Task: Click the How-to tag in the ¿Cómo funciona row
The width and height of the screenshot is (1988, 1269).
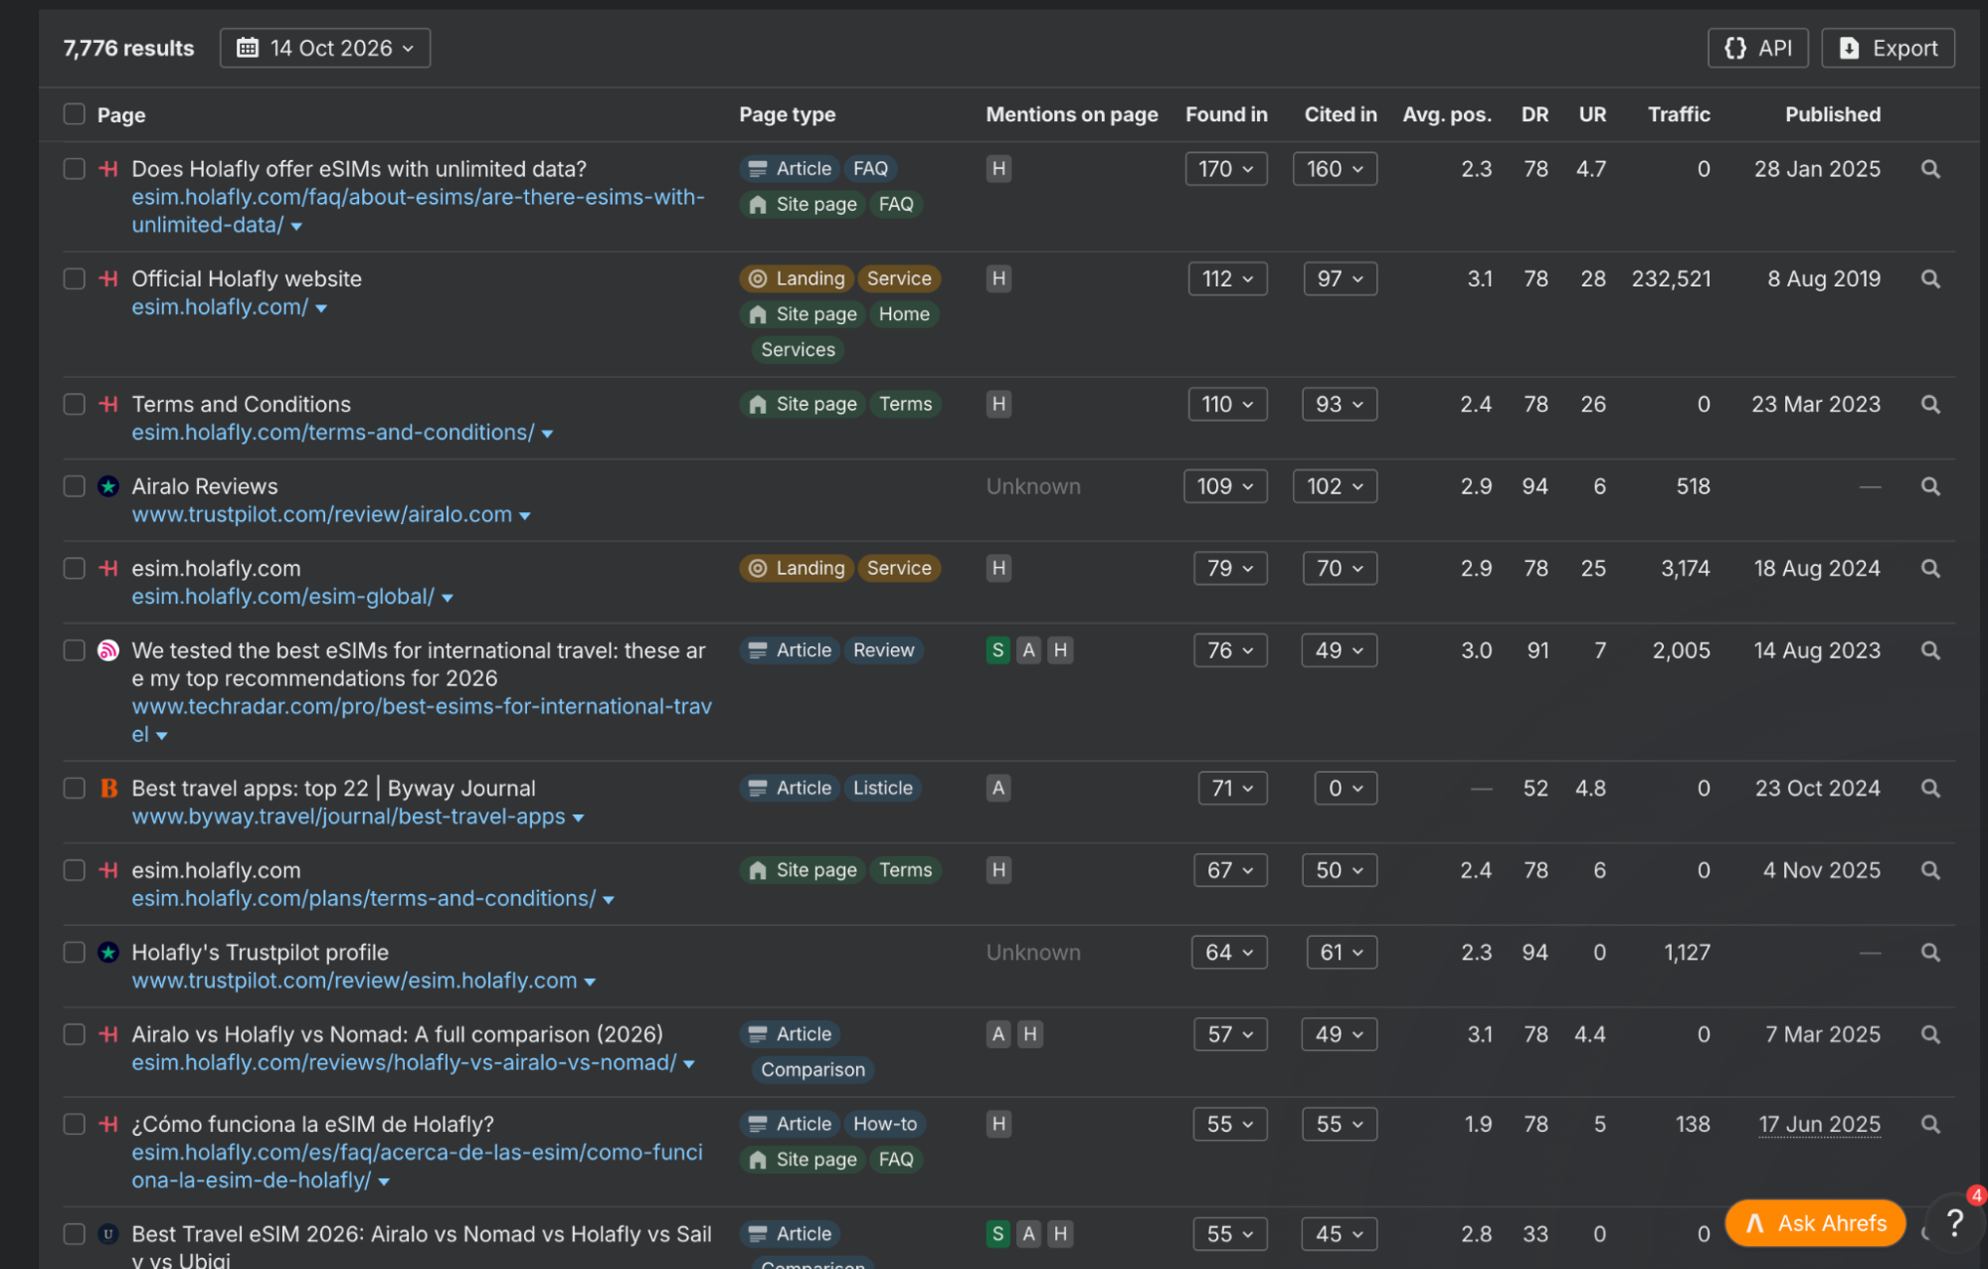Action: tap(885, 1125)
